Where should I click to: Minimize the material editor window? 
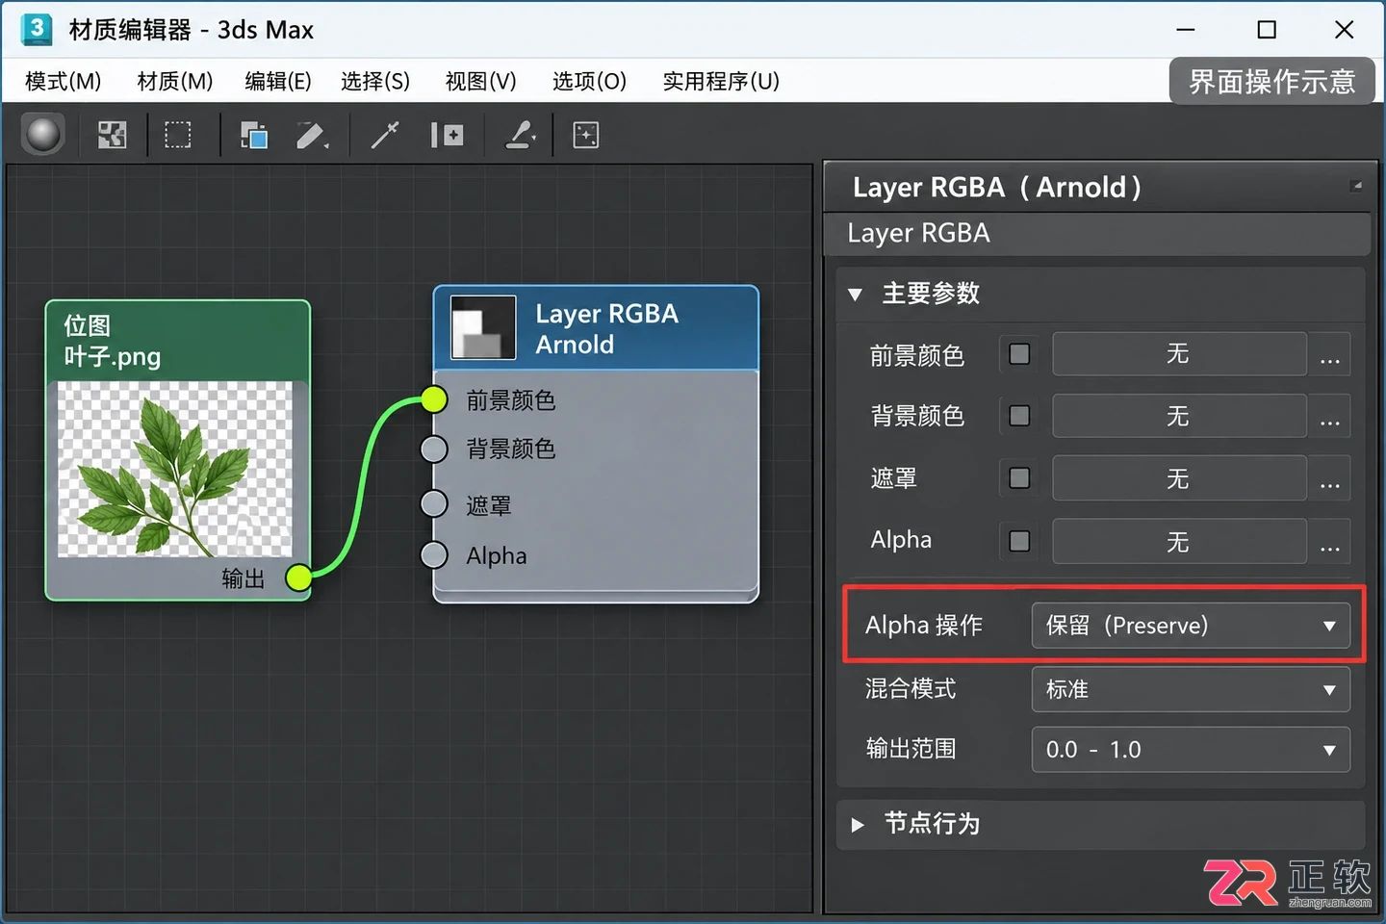[1186, 30]
